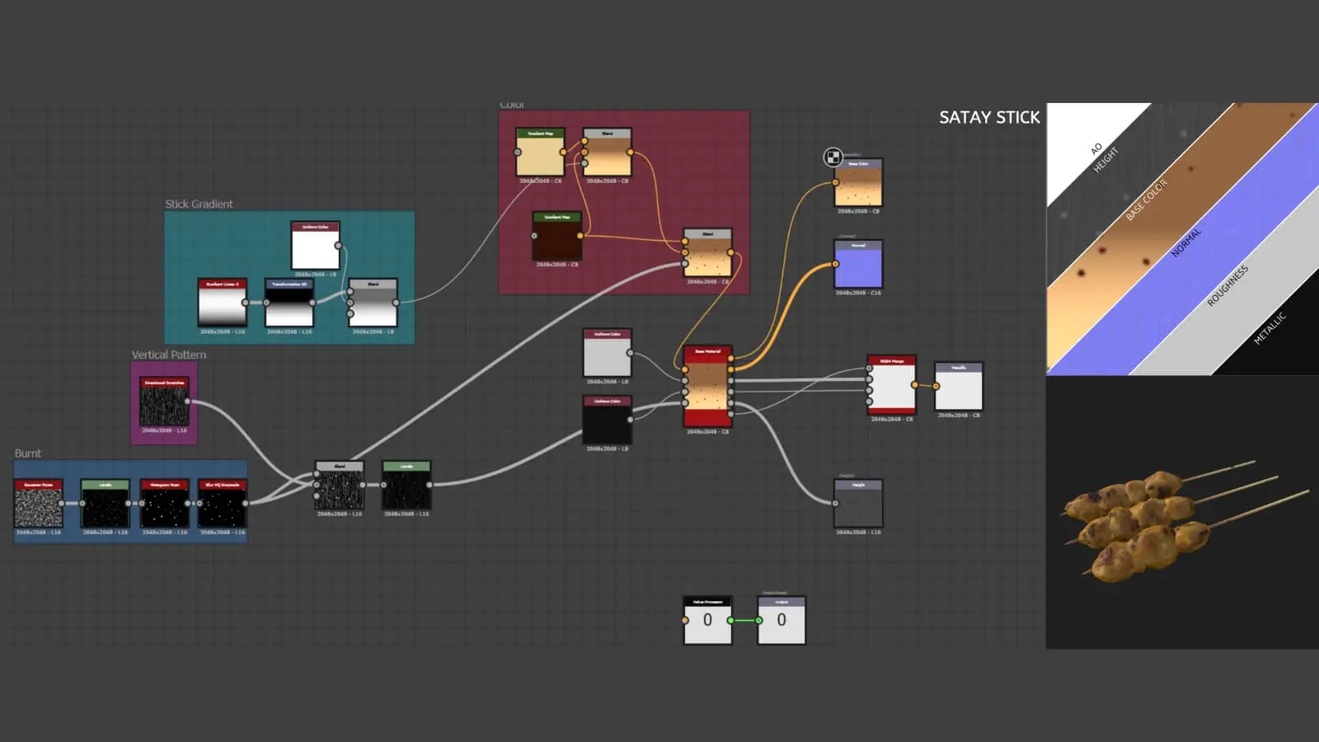Screen dimensions: 1319x742
Task: Select the Levels node after the scratches Blend
Action: [406, 486]
